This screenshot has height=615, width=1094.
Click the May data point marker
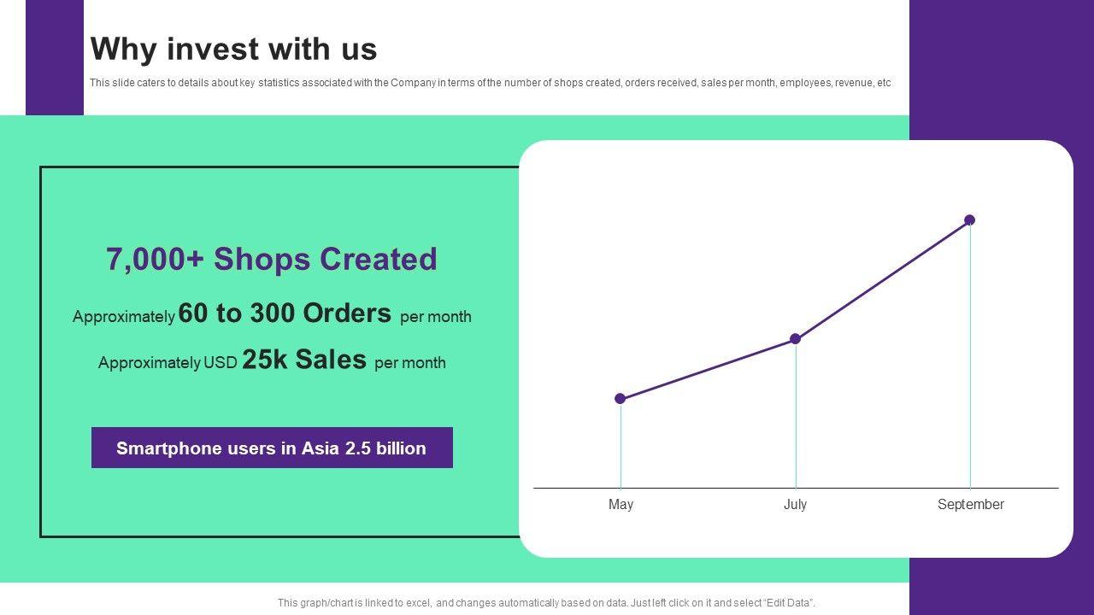[621, 398]
